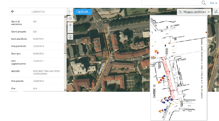
Task: Click the details panel scrollbar thumb
Action: pos(65,48)
